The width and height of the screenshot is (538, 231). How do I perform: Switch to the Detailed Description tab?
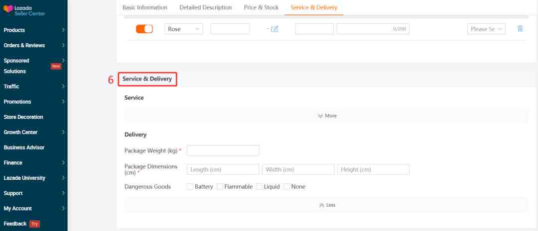(x=206, y=7)
